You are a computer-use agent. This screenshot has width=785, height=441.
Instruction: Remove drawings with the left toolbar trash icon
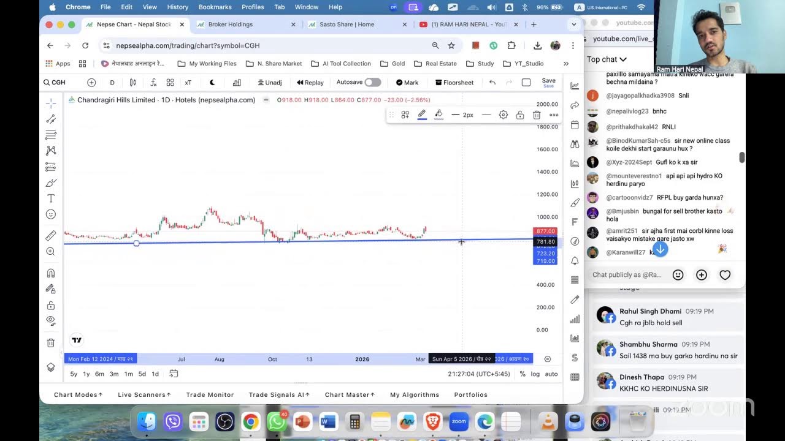pyautogui.click(x=51, y=343)
